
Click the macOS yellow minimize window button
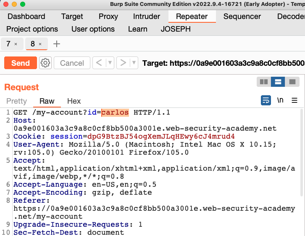coord(14,4)
